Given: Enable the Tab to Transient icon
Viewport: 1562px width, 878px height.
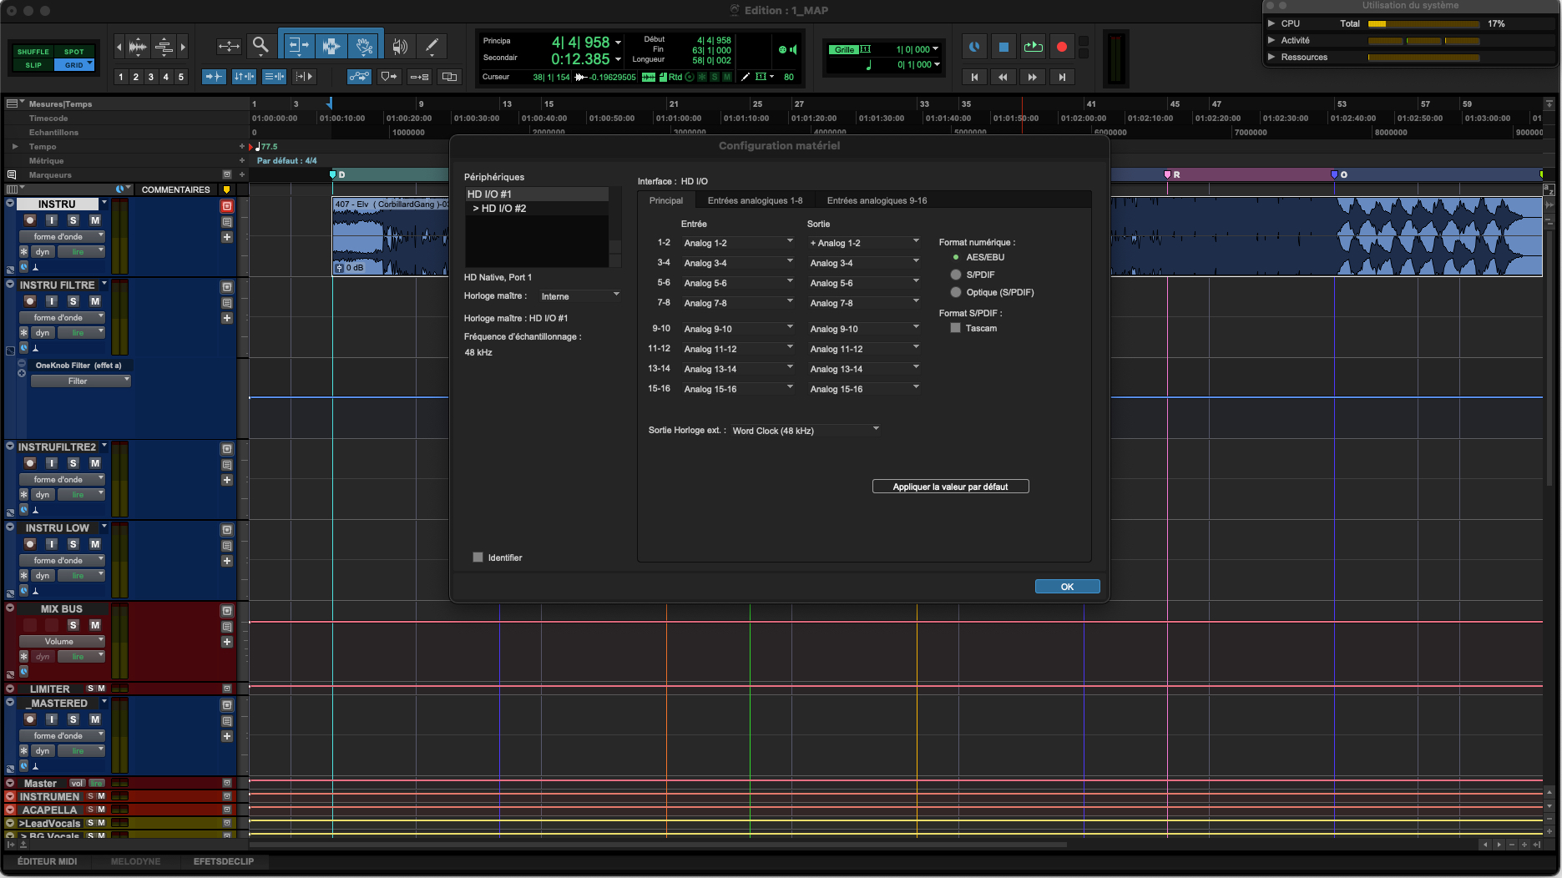Looking at the screenshot, I should [x=214, y=76].
